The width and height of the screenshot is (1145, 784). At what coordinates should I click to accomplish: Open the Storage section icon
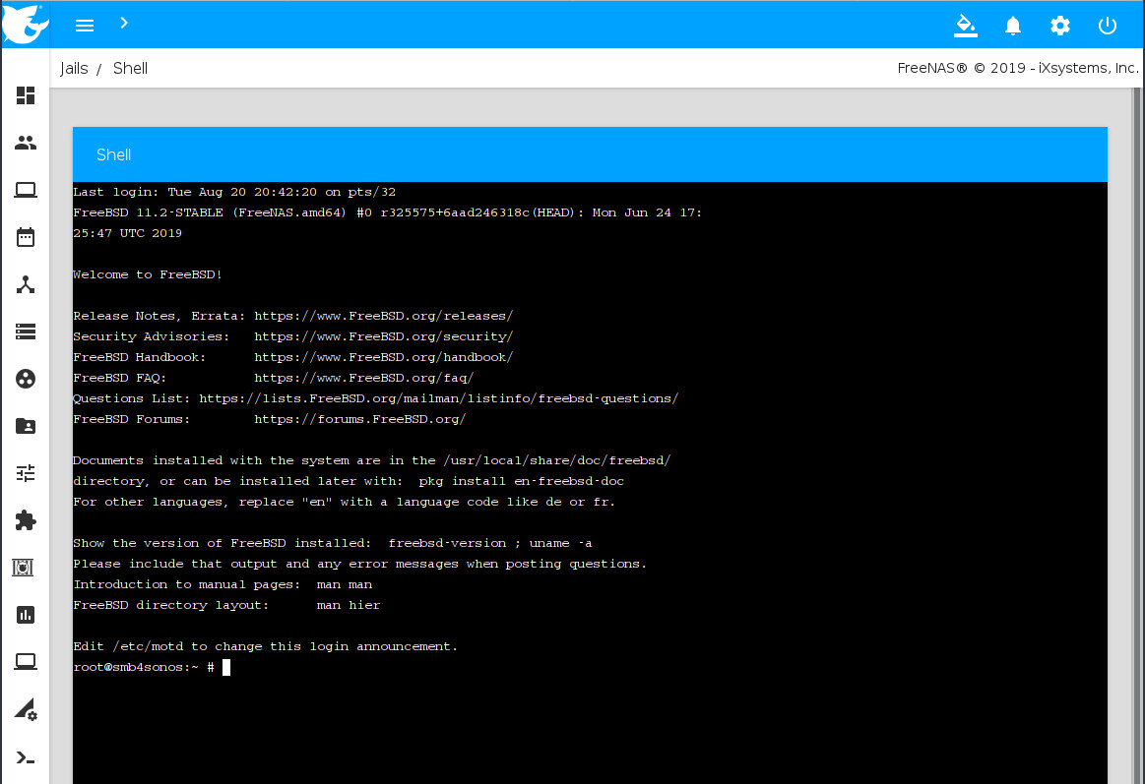point(26,332)
